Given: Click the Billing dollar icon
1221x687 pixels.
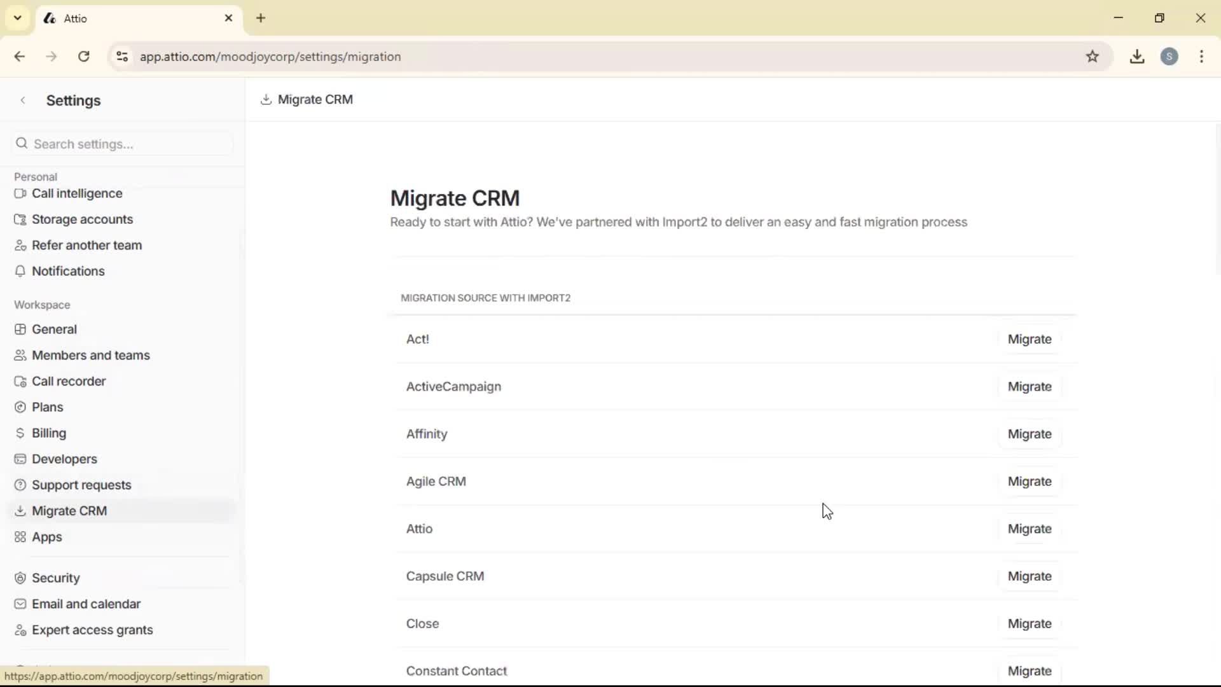Looking at the screenshot, I should tap(21, 433).
